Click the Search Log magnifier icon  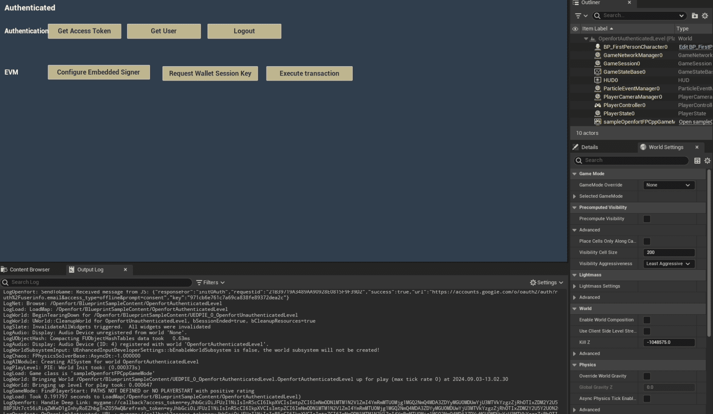pos(6,282)
